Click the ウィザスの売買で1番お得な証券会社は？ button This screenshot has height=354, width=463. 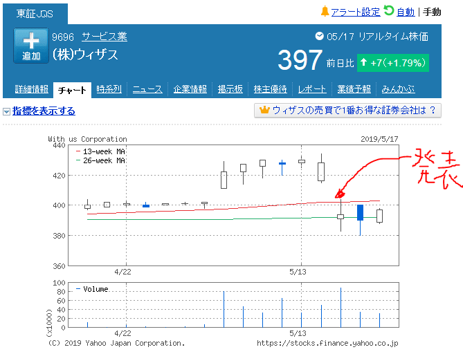tap(347, 111)
